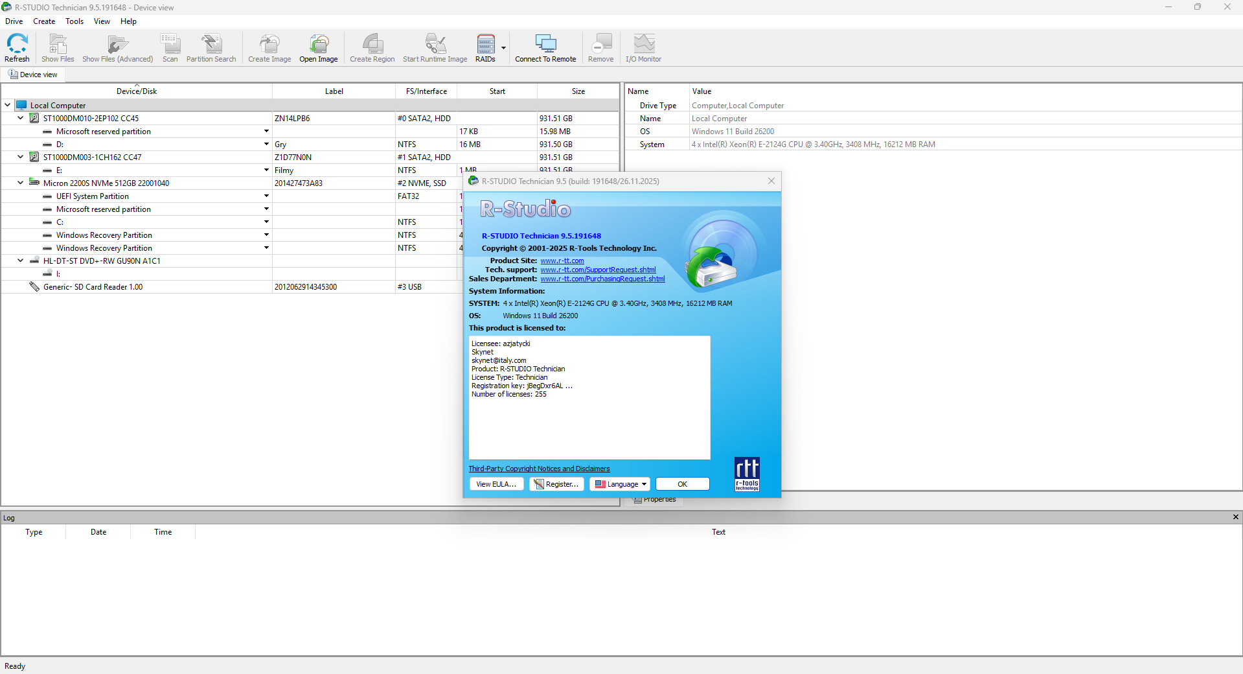Click the View EULA button
The image size is (1243, 674).
point(496,484)
